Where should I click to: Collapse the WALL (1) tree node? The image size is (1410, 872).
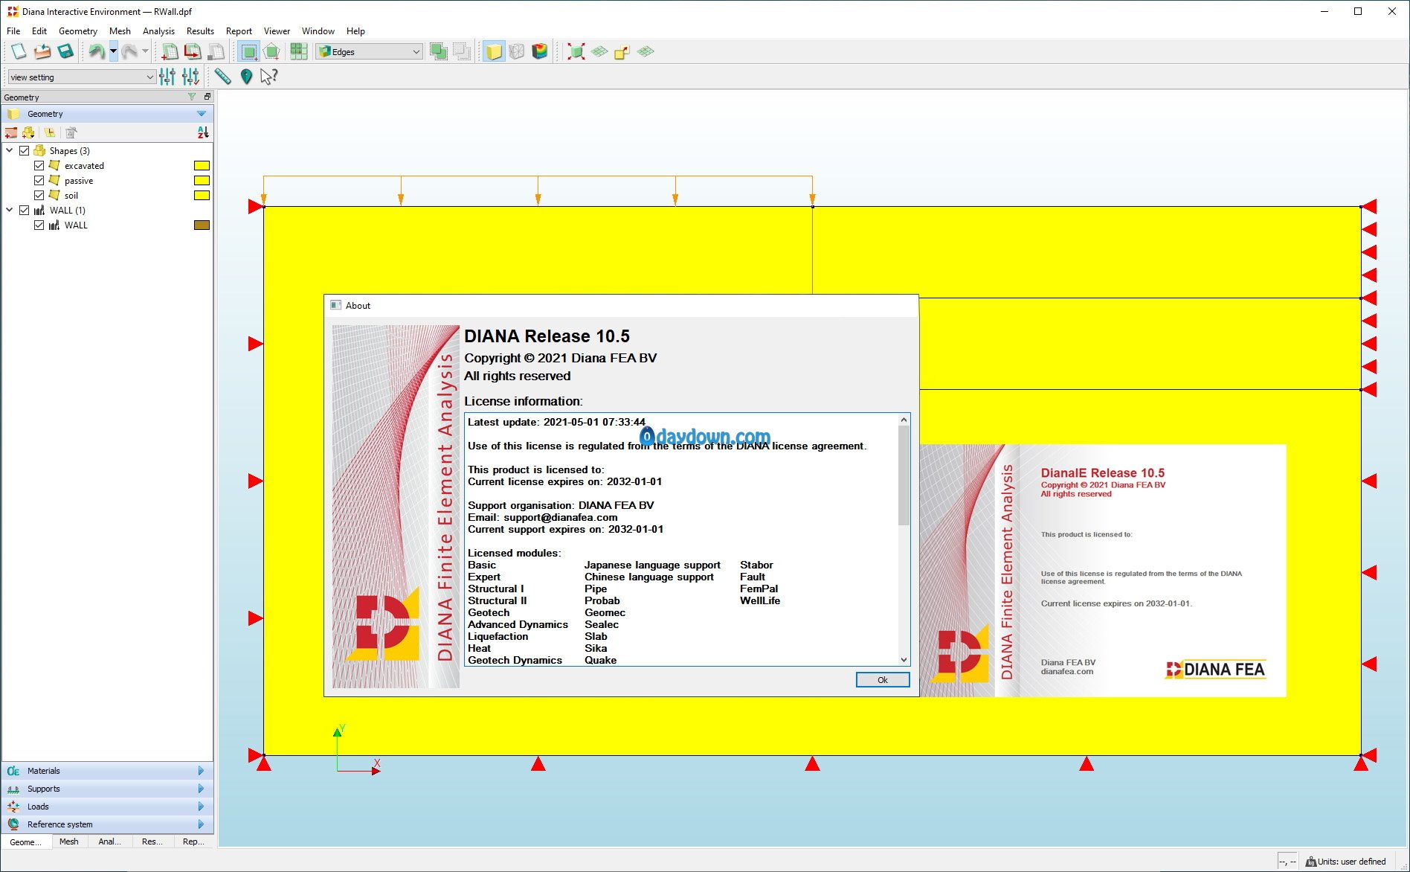[10, 210]
